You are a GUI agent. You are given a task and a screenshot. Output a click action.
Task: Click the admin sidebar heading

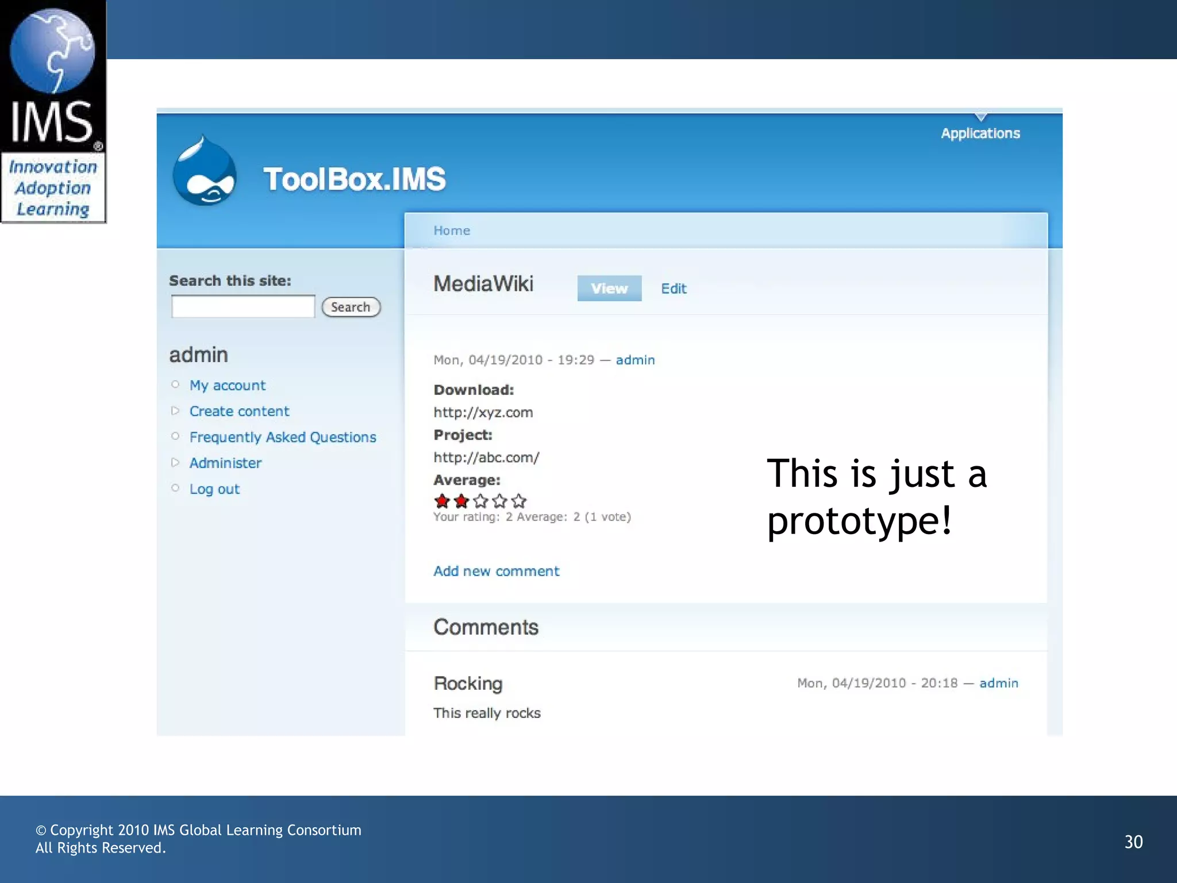point(198,355)
